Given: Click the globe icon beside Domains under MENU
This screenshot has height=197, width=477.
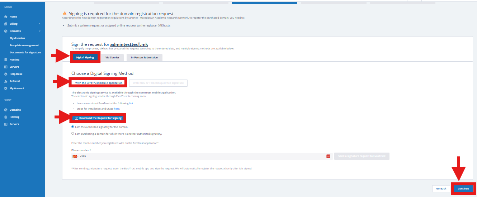Looking at the screenshot, I should tap(6, 31).
